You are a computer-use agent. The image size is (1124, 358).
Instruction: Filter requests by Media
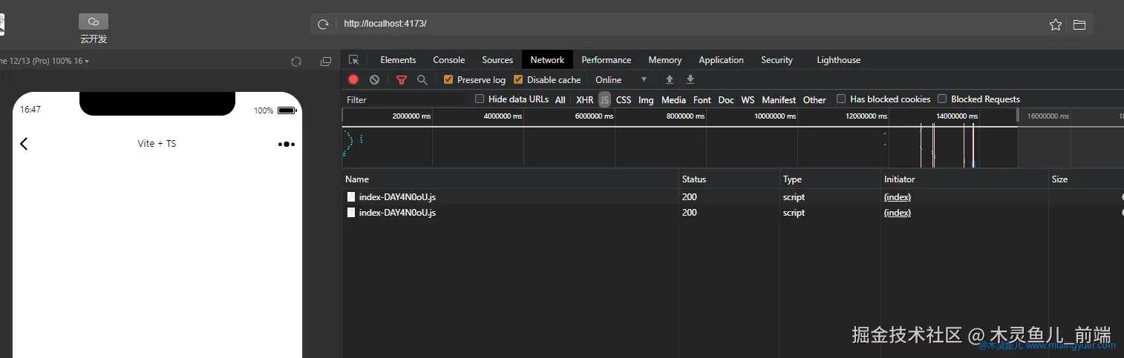673,99
